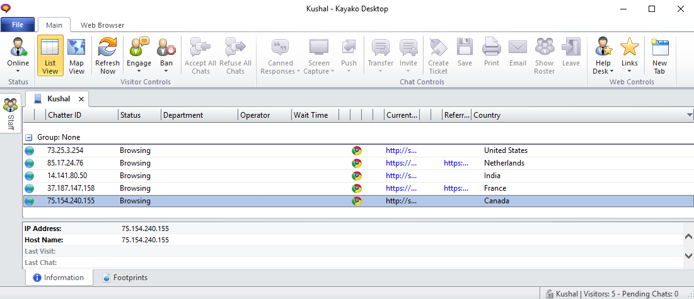Click the Invite icon
This screenshot has height=299, width=694.
408,47
